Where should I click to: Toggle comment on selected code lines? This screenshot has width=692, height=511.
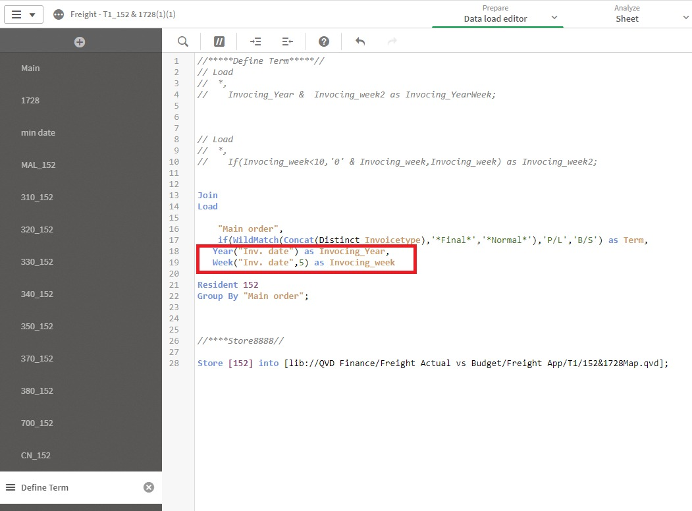[219, 41]
